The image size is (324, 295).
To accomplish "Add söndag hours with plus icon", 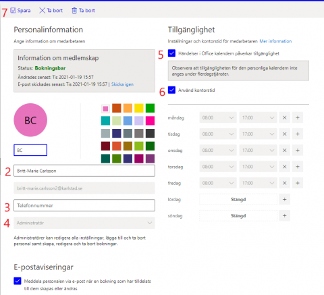I will [284, 216].
